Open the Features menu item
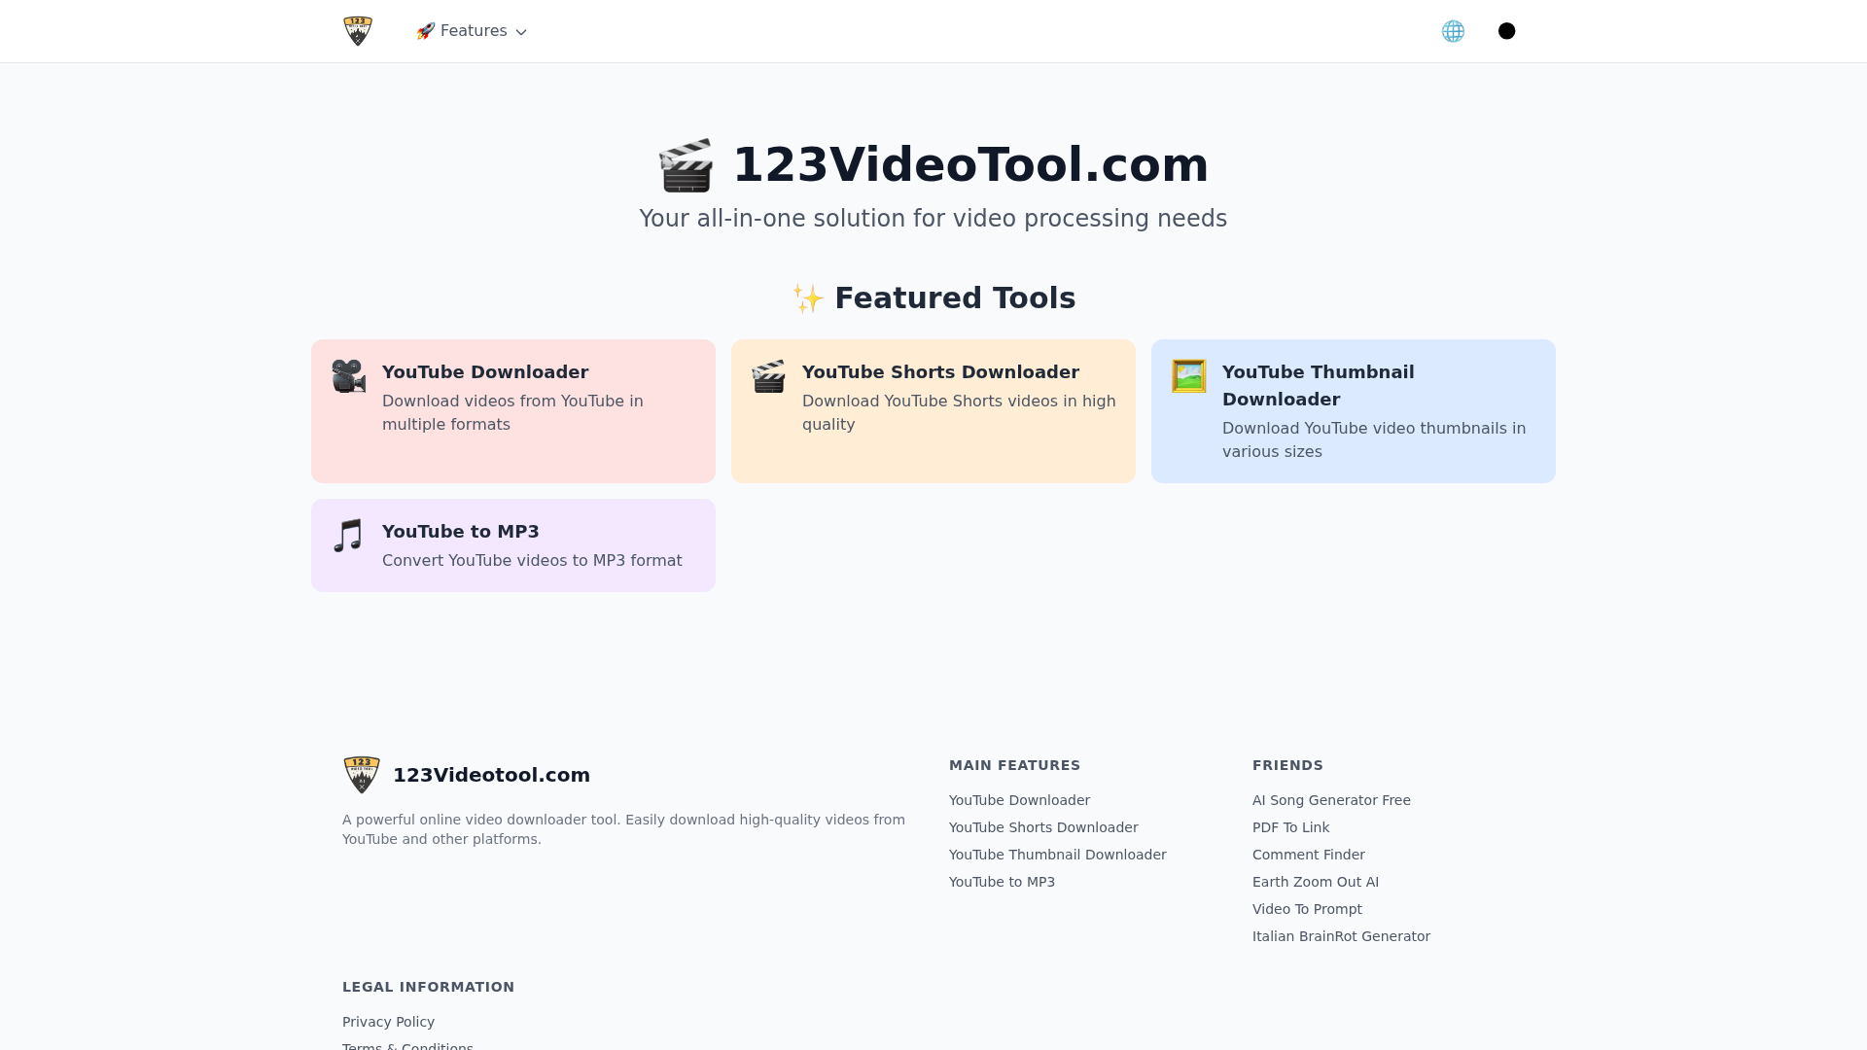Image resolution: width=1867 pixels, height=1050 pixels. (x=473, y=31)
